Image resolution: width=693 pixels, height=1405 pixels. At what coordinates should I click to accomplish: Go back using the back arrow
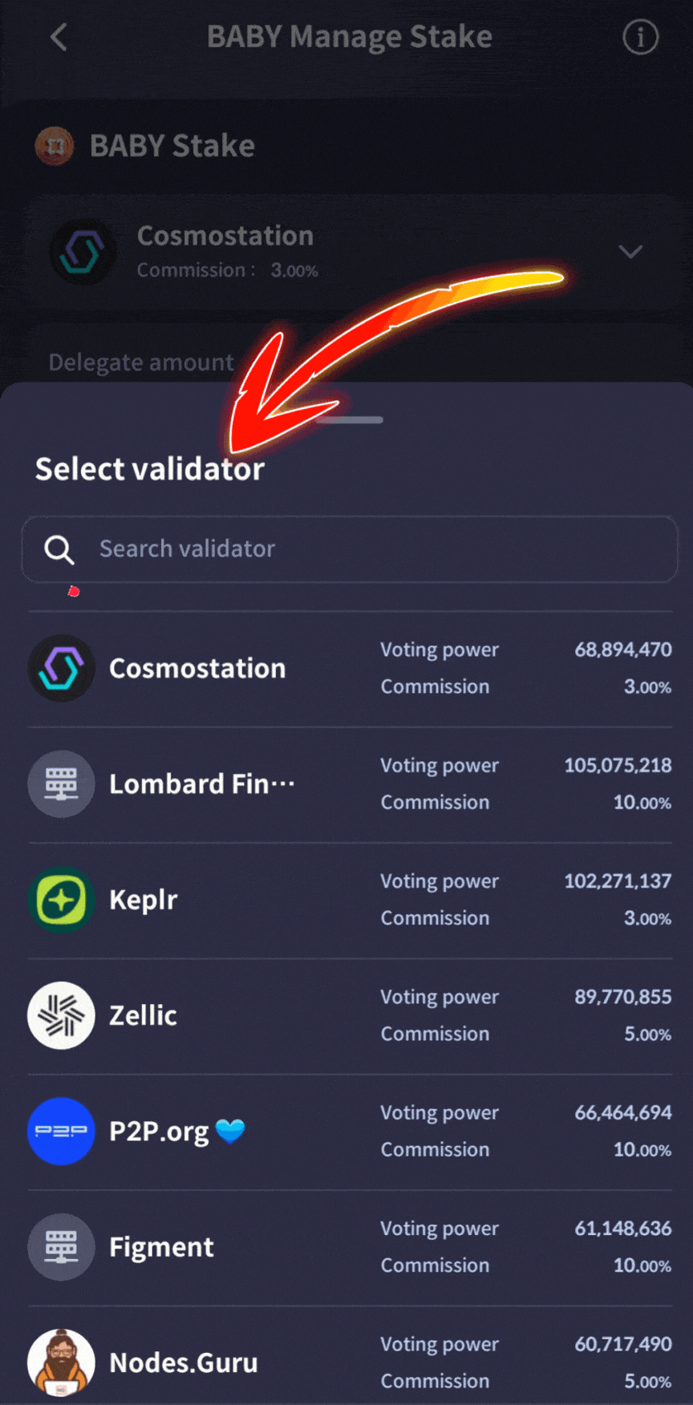click(x=56, y=37)
